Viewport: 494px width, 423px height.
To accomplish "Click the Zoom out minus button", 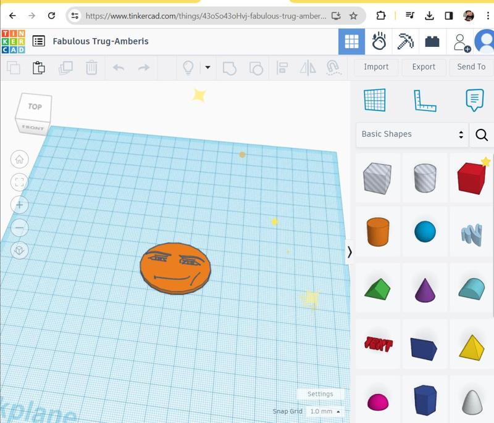I will point(20,228).
